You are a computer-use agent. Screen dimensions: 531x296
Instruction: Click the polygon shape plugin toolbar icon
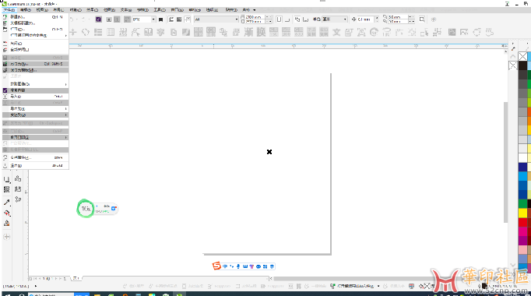[x=86, y=32]
